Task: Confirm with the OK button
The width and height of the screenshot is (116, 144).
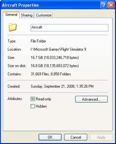Action: (50, 137)
